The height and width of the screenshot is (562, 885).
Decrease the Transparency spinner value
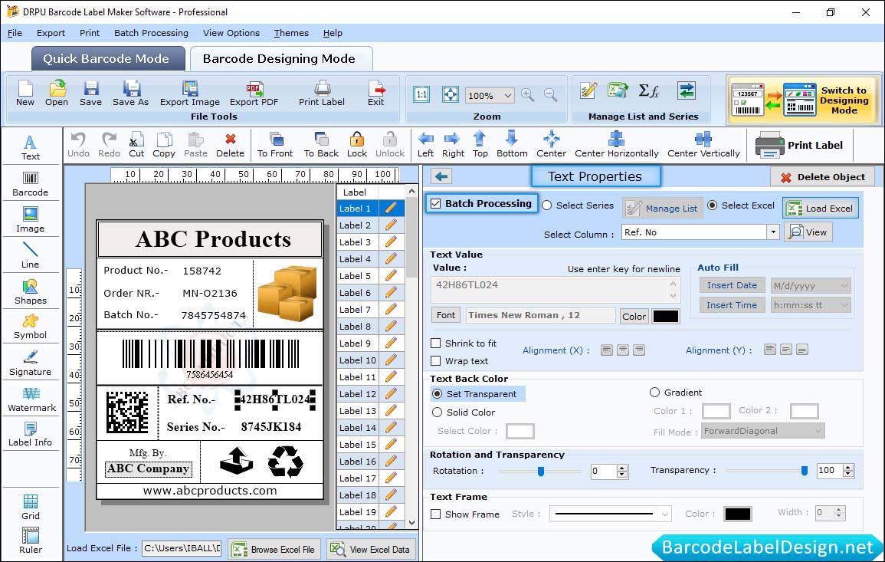[847, 474]
